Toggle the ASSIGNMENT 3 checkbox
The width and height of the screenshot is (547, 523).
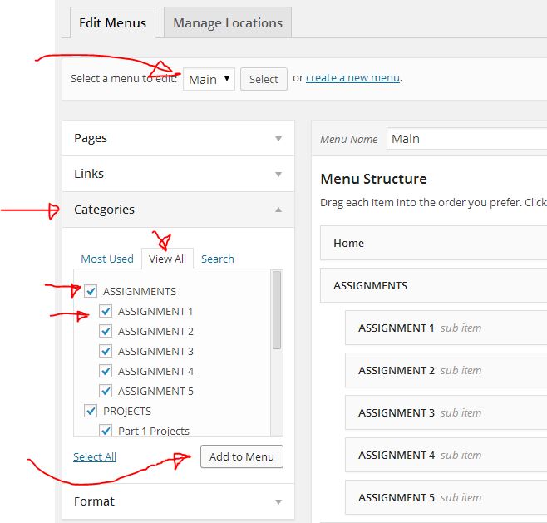click(106, 351)
